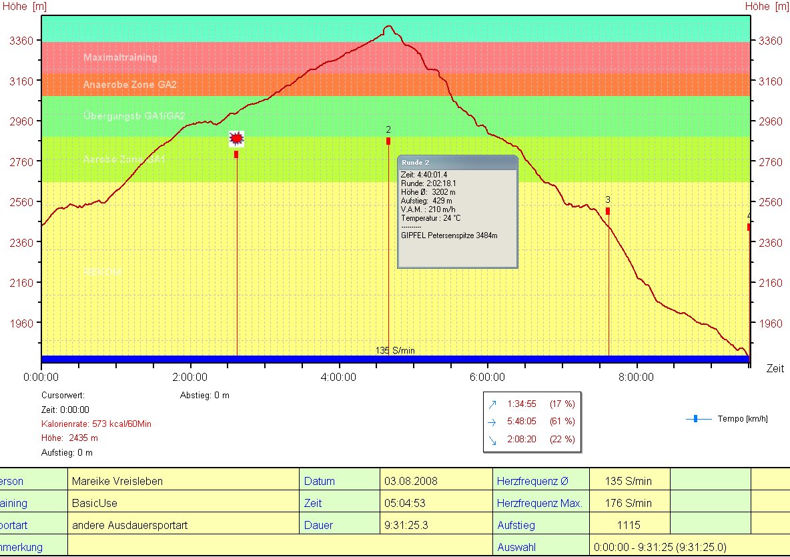Click the Aerobe Zone GA1 label
Screen dimensions: 790x557
pos(124,159)
